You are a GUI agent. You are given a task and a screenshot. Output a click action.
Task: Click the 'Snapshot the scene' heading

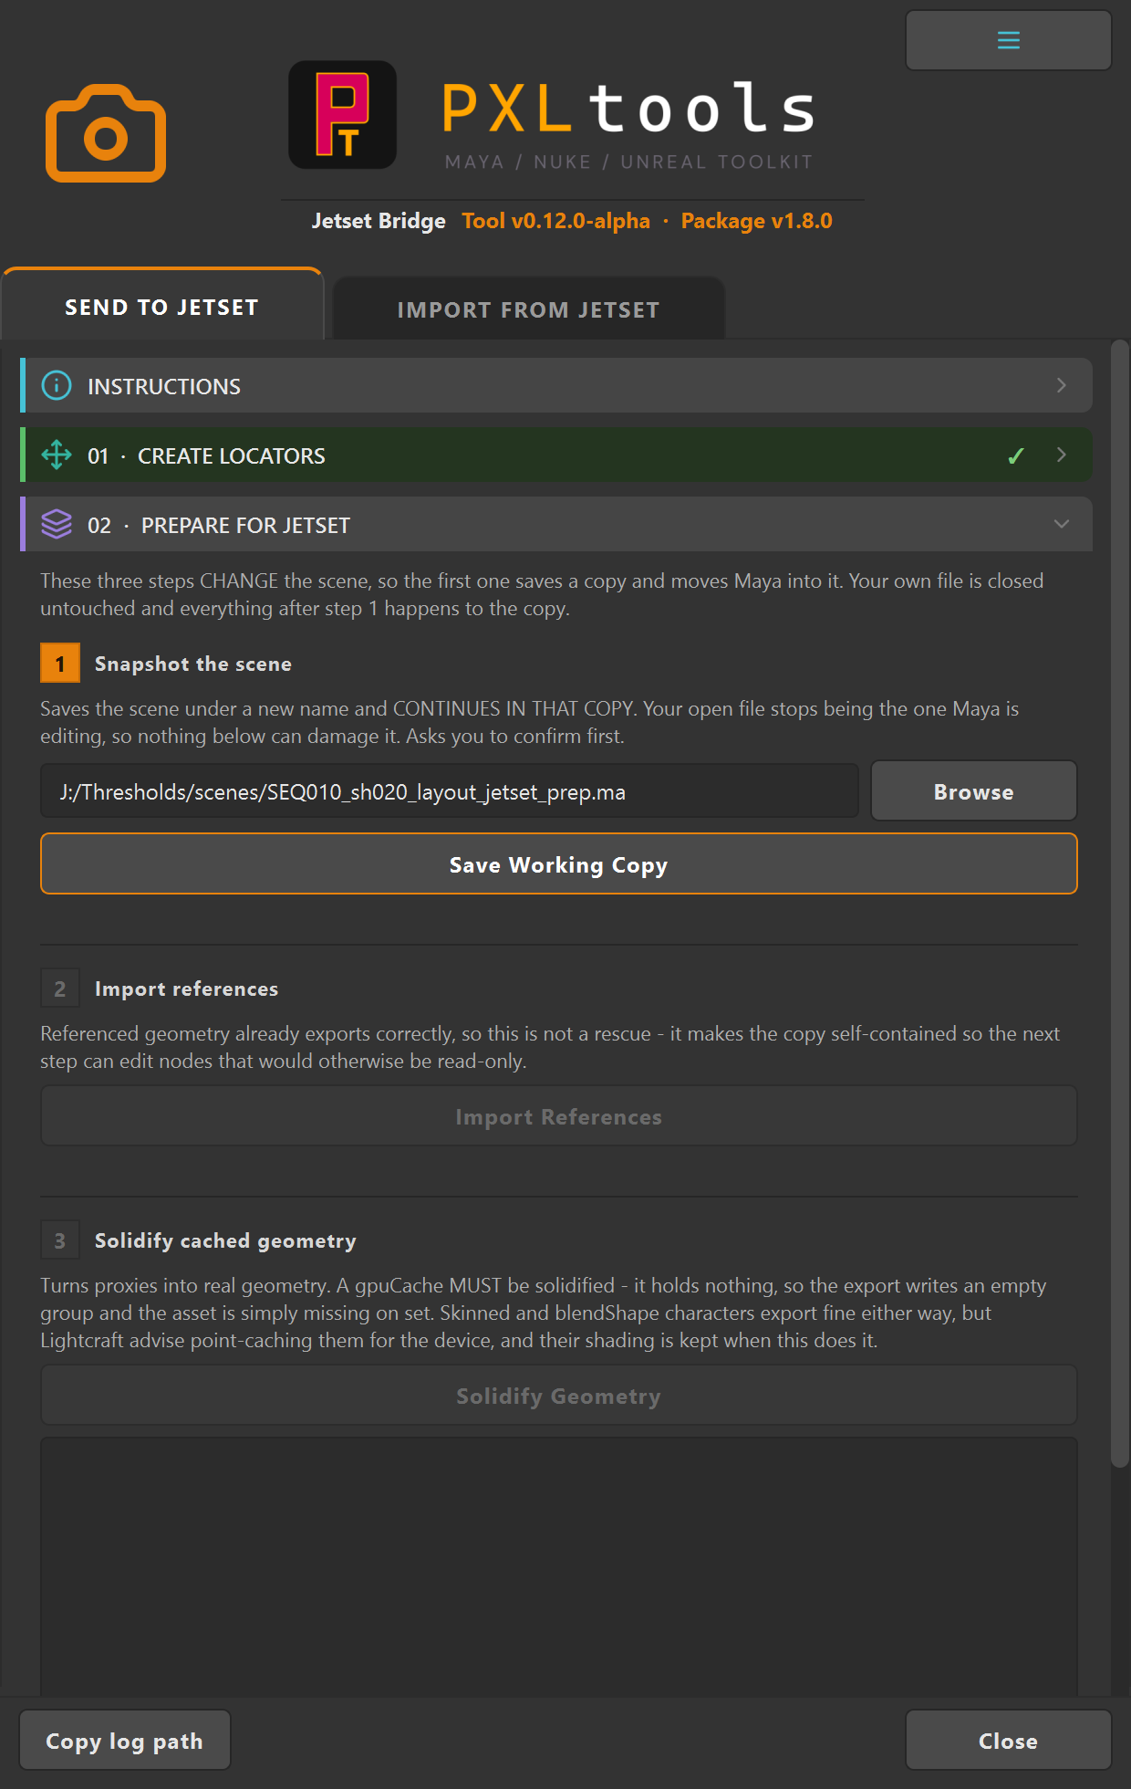193,664
